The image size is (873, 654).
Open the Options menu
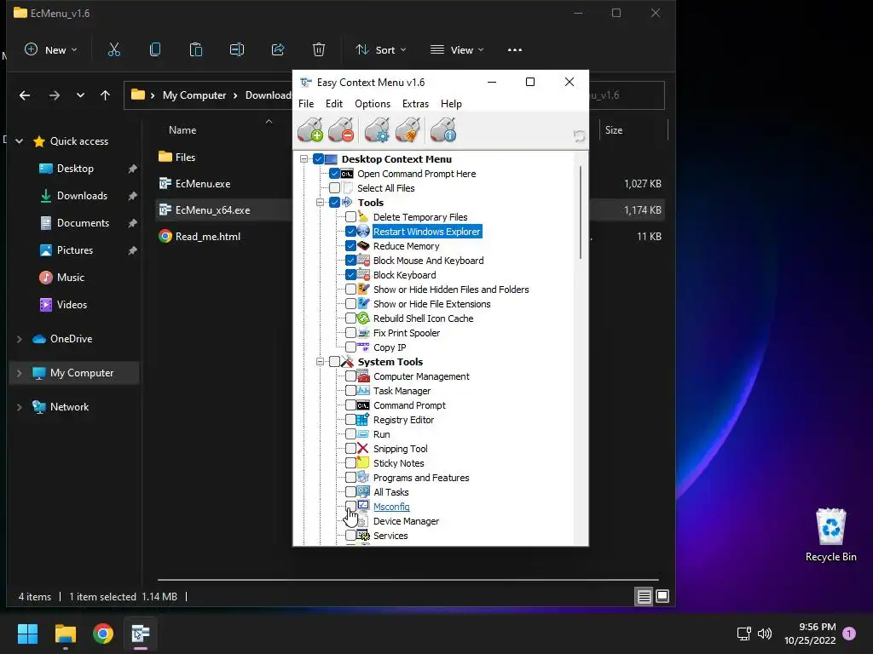point(373,103)
